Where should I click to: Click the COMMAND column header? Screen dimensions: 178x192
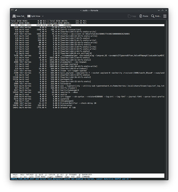coord(68,25)
